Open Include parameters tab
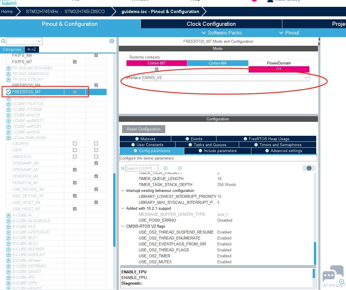This screenshot has width=346, height=290. (x=218, y=151)
